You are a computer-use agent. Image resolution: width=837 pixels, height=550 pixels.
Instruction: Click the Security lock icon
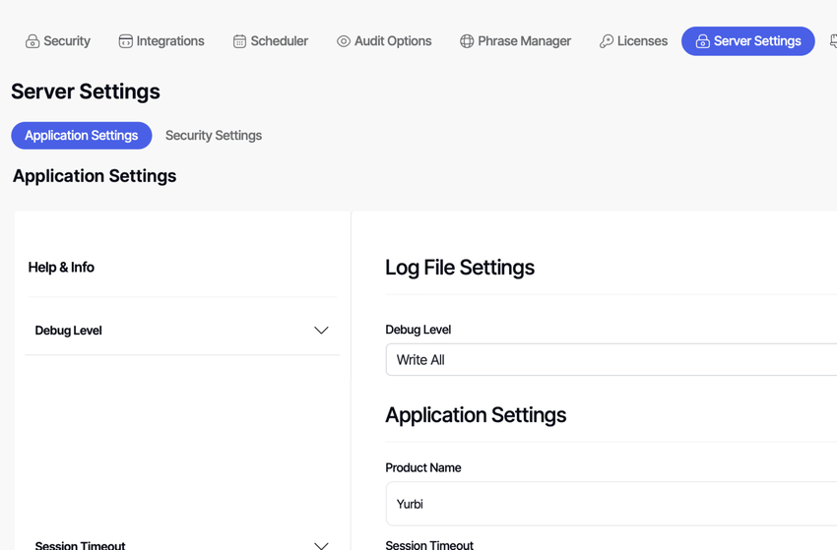coord(32,41)
